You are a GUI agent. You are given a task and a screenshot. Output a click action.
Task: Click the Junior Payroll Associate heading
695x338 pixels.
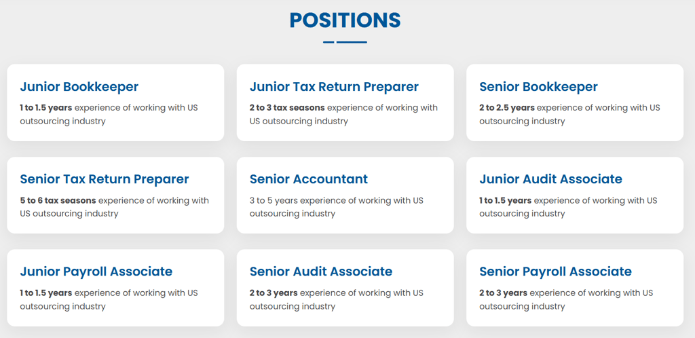click(x=96, y=271)
